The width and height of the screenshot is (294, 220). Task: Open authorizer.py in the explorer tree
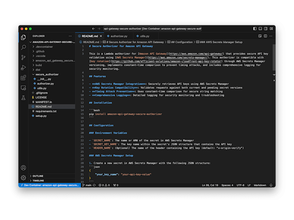(x=52, y=84)
